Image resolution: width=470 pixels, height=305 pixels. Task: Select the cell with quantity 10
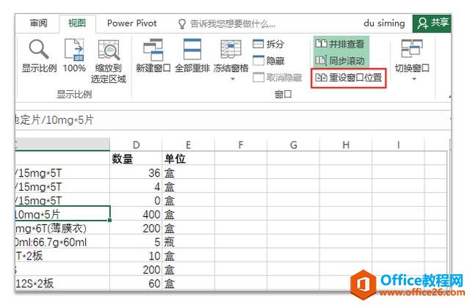tap(136, 256)
